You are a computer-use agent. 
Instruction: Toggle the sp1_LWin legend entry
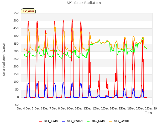pos(96,121)
